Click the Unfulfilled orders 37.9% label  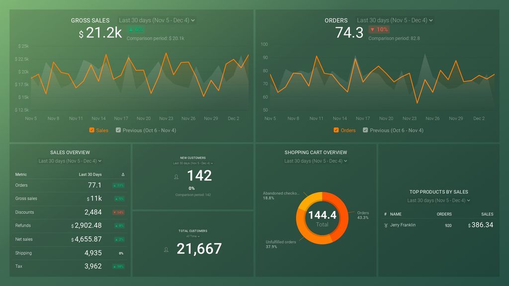tap(281, 244)
